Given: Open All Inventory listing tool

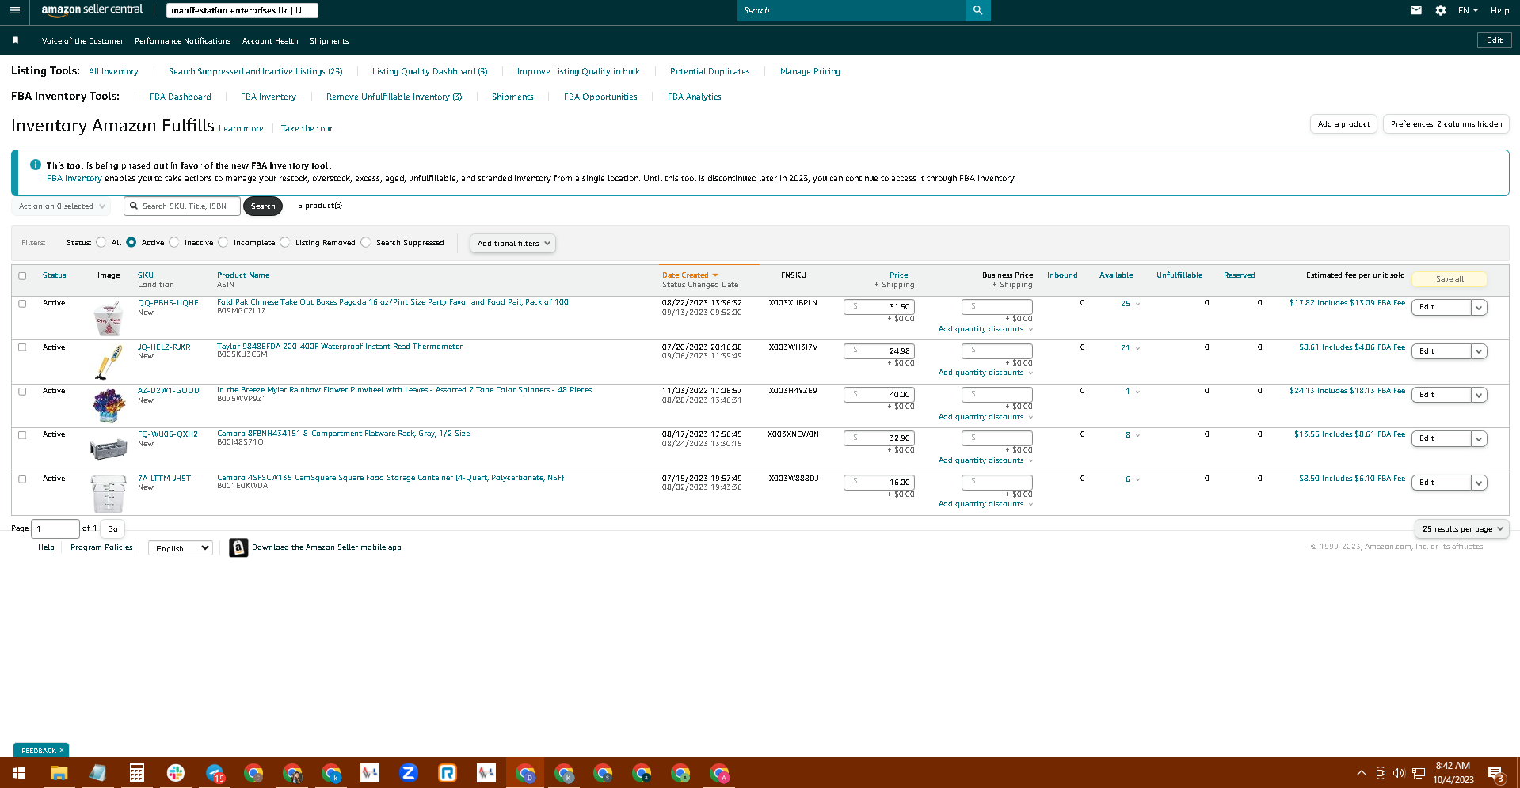Looking at the screenshot, I should pyautogui.click(x=113, y=71).
